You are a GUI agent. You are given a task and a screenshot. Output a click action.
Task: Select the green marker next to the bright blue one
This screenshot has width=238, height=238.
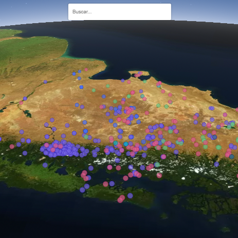point(86,137)
